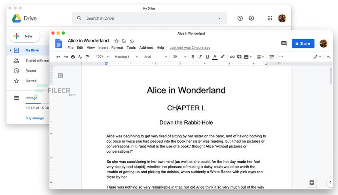Image resolution: width=338 pixels, height=195 pixels.
Task: Click the document title field
Action: tap(89, 41)
